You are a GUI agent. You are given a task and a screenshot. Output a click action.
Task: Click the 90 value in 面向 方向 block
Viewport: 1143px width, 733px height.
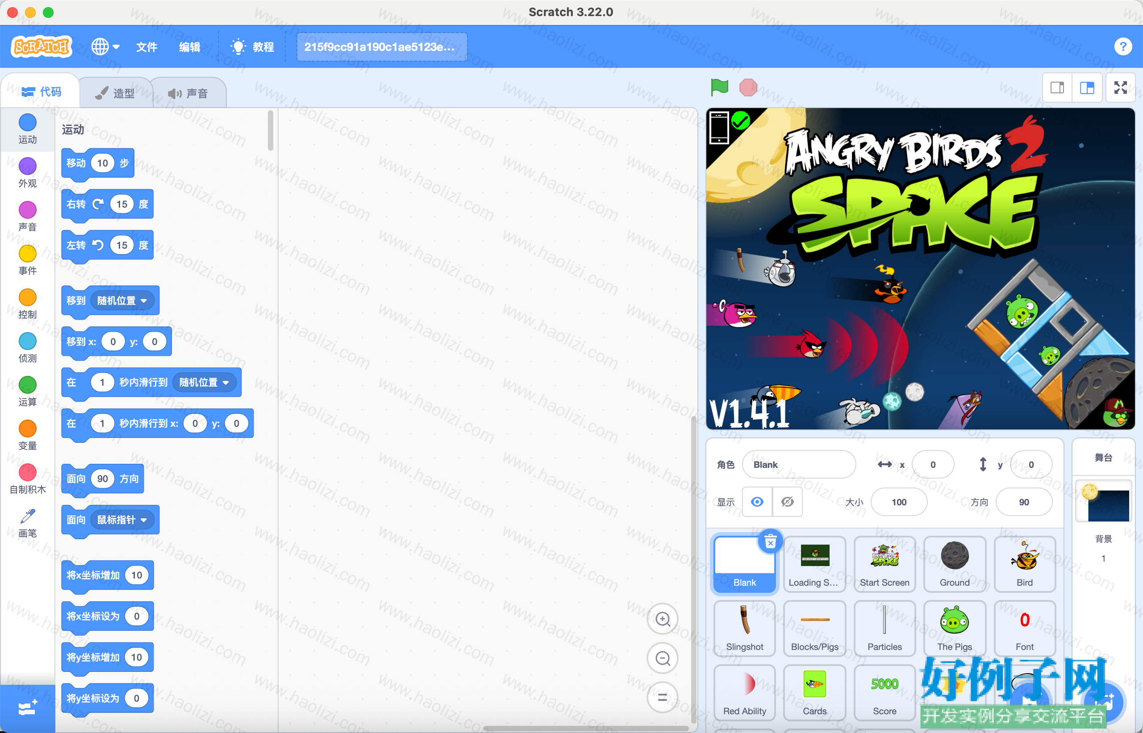102,479
